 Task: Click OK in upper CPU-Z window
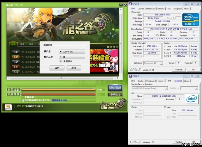(193, 70)
